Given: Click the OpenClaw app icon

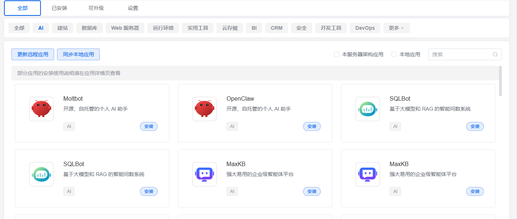Looking at the screenshot, I should point(204,109).
